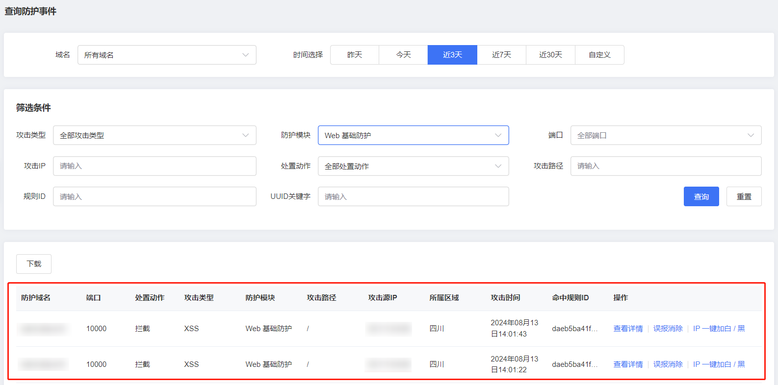The image size is (778, 385).
Task: Click the 2024年08月13日14:01:22 timestamp cell
Action: tap(514, 364)
